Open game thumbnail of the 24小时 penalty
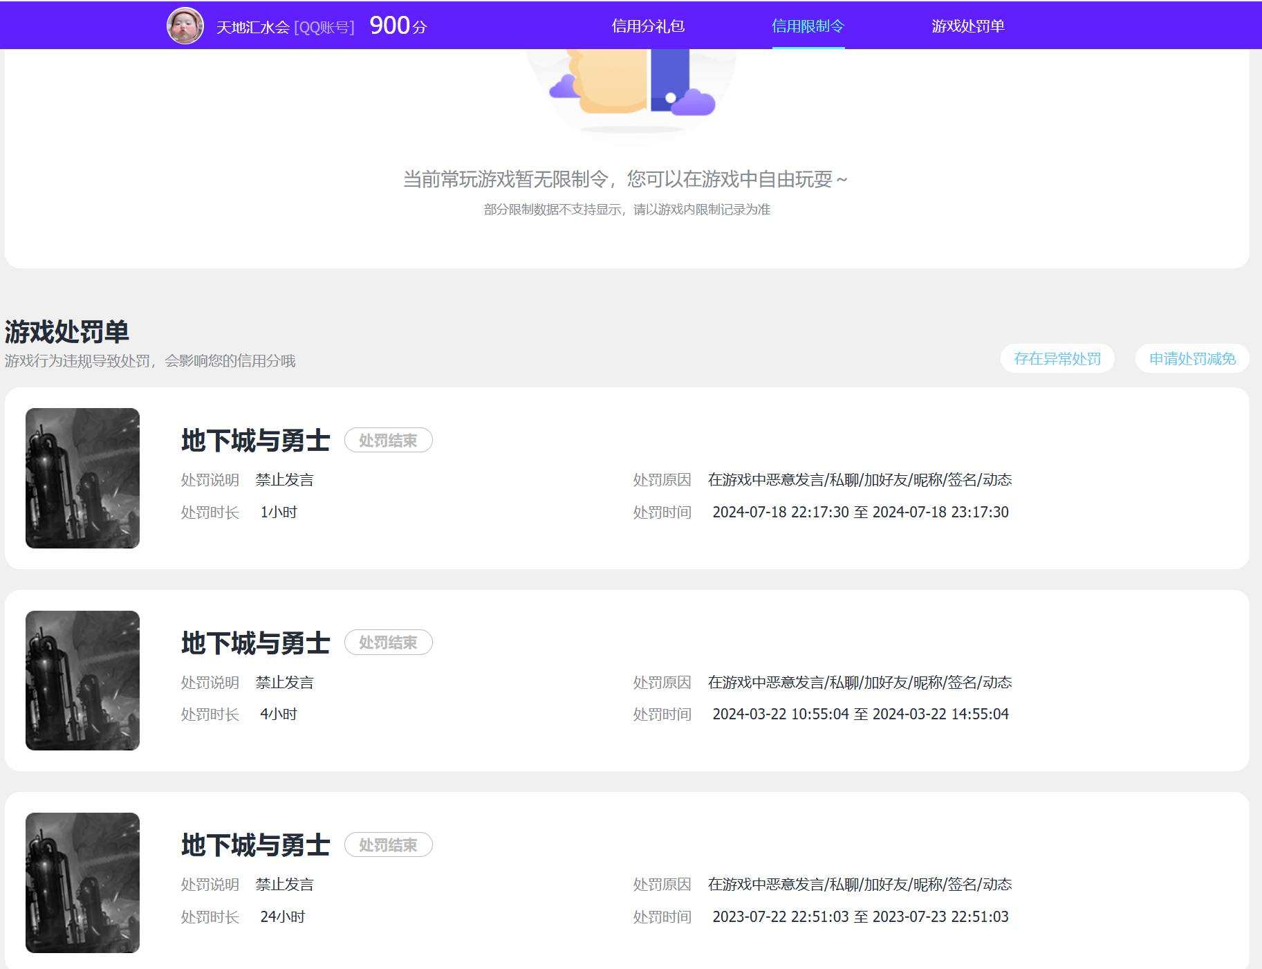This screenshot has height=969, width=1262. coord(82,883)
